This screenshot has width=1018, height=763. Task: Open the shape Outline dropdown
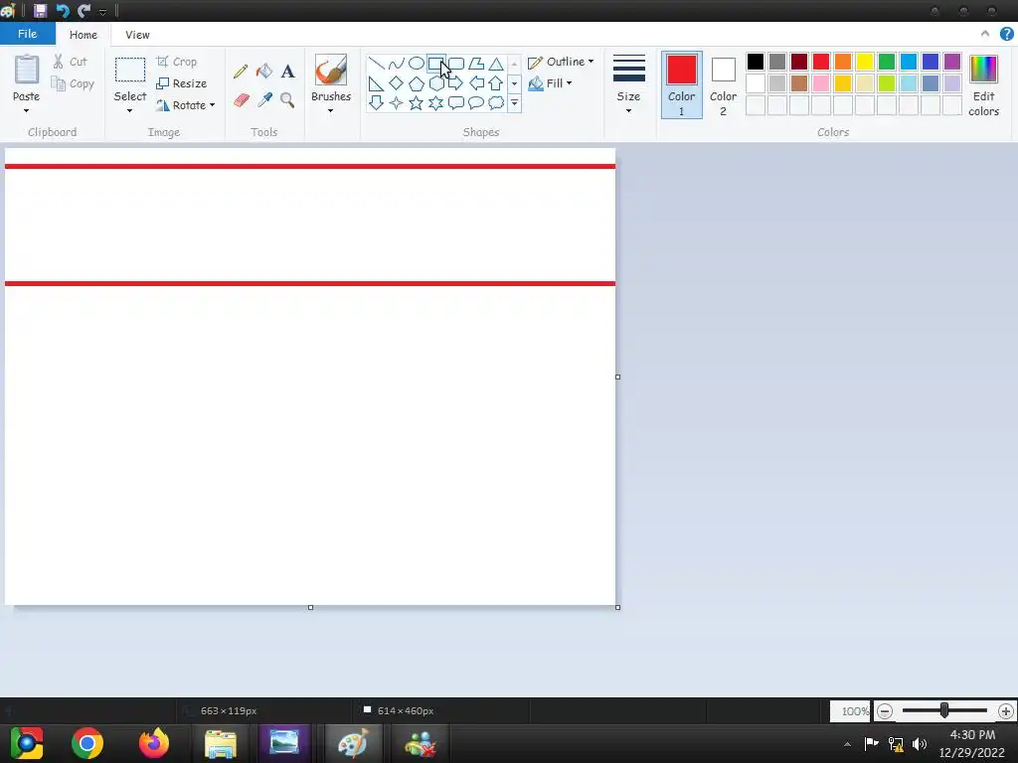pyautogui.click(x=561, y=62)
